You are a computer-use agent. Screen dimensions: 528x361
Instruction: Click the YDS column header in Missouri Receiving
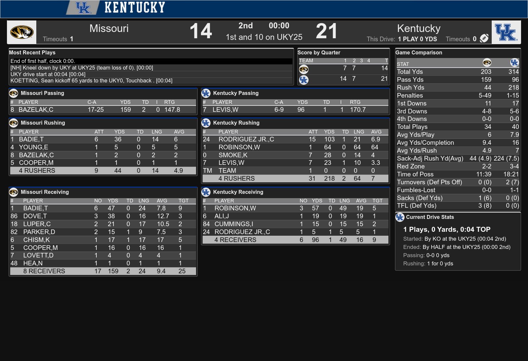coord(113,200)
